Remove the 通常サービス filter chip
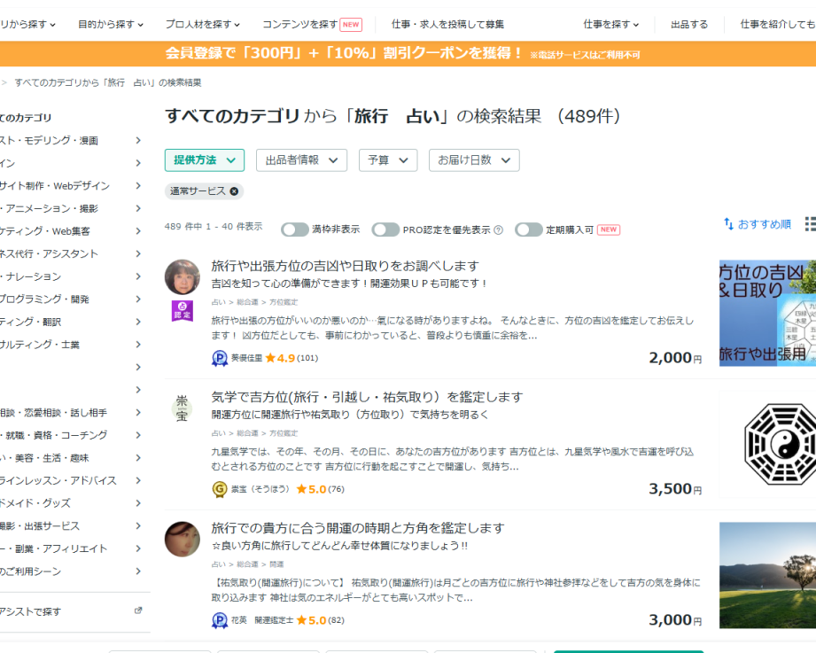 (x=234, y=191)
